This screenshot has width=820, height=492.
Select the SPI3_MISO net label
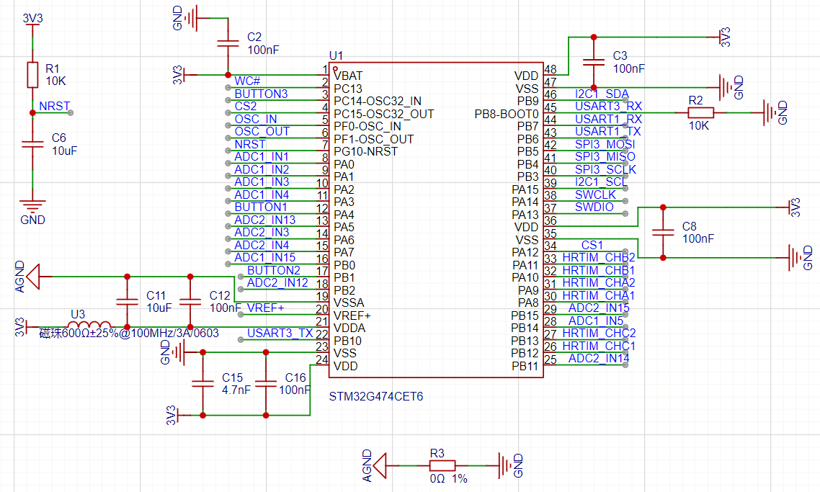pyautogui.click(x=605, y=157)
